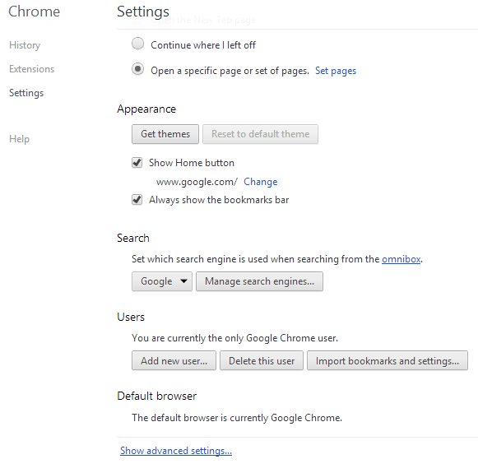Select Settings in the sidebar
This screenshot has width=478, height=473.
tap(26, 93)
